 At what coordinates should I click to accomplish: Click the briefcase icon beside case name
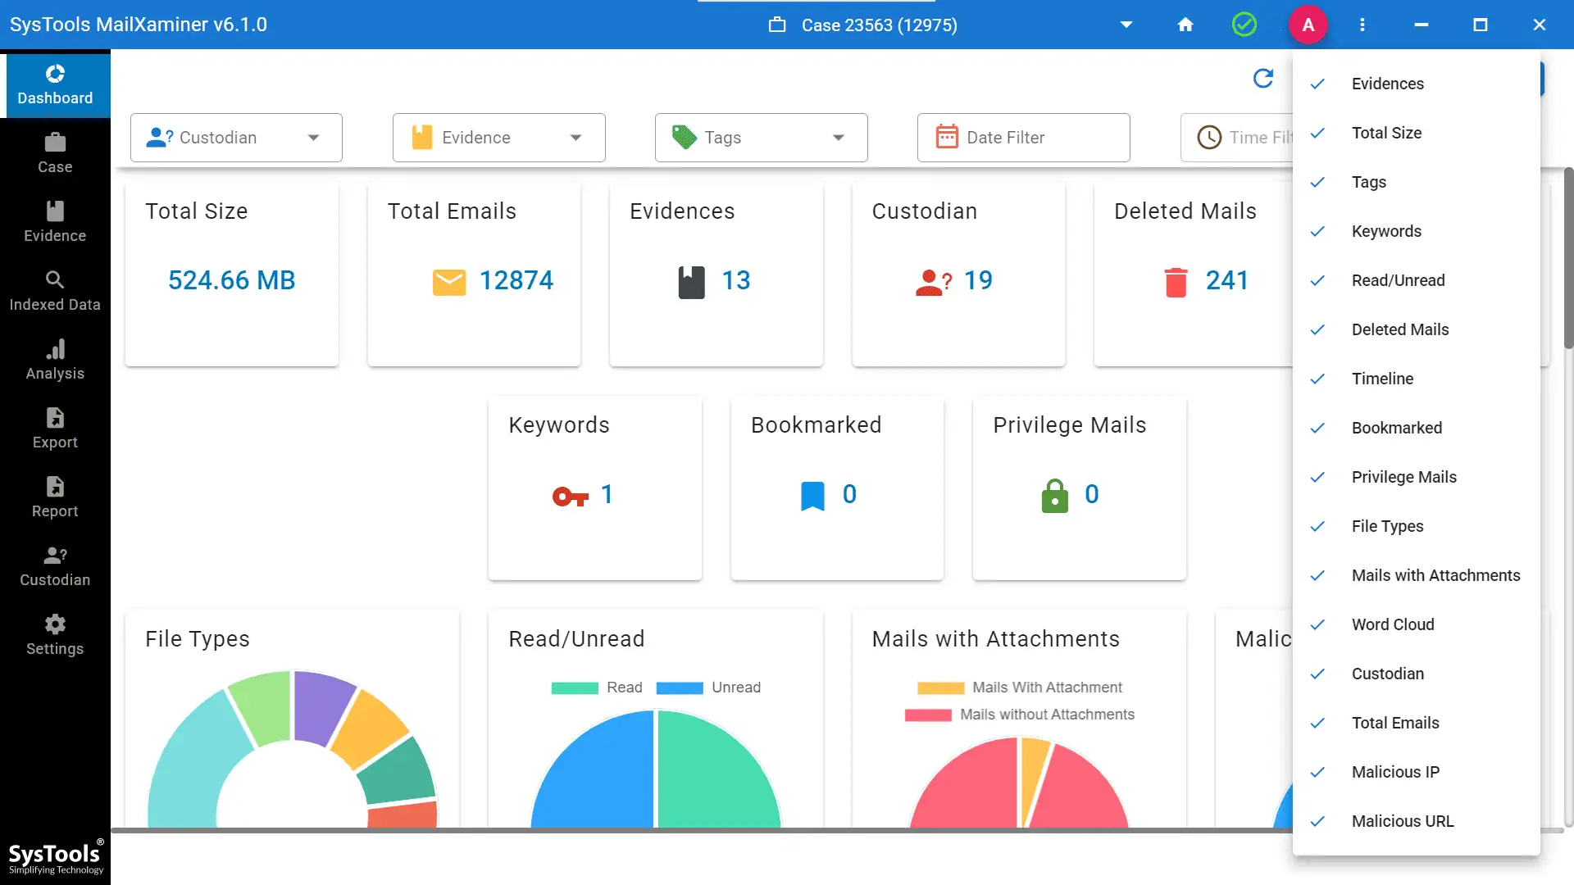tap(777, 25)
